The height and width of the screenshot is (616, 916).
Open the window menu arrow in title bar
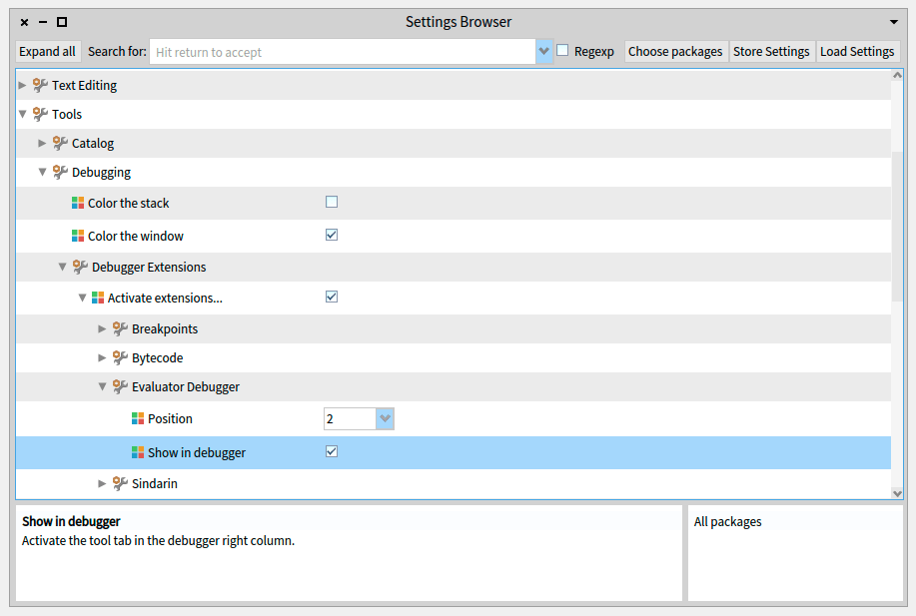pyautogui.click(x=894, y=22)
